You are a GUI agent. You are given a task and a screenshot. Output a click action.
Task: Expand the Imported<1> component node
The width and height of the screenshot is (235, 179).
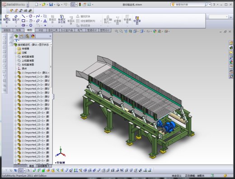(x=15, y=73)
